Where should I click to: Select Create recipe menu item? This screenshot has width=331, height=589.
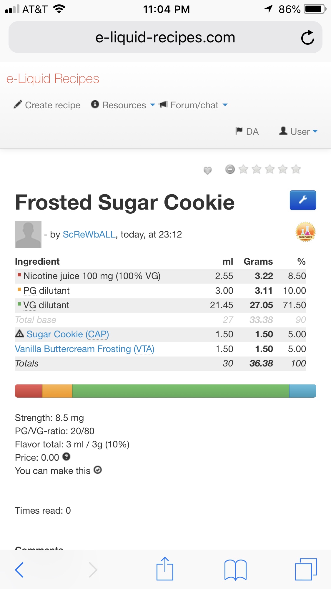tap(47, 105)
